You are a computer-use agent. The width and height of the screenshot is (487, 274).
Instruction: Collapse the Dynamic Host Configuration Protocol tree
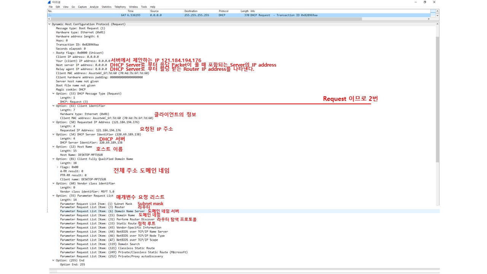pos(49,24)
